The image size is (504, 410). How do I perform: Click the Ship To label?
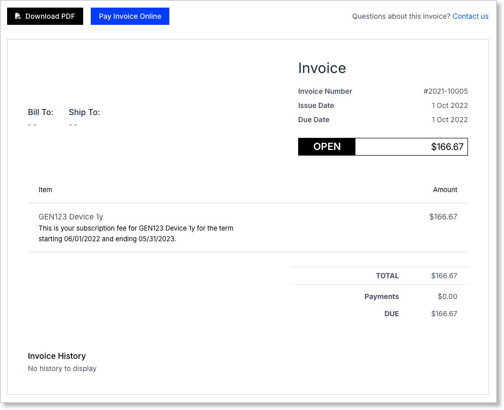[84, 112]
